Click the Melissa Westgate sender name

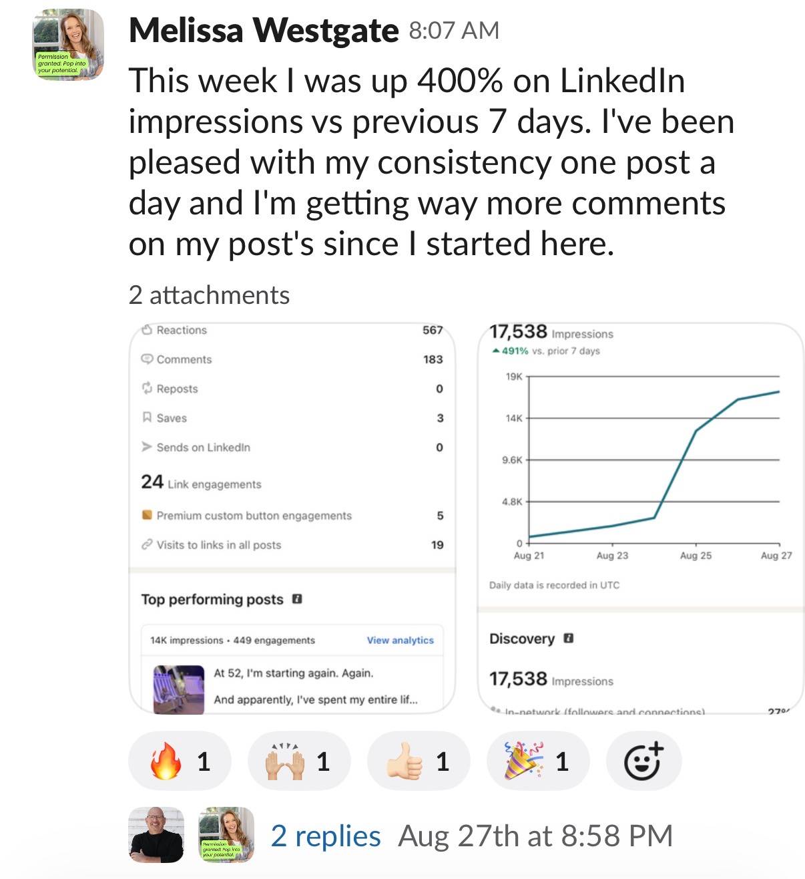tap(264, 31)
